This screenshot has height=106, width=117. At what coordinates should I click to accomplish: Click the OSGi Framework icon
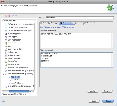[x=6, y=59]
